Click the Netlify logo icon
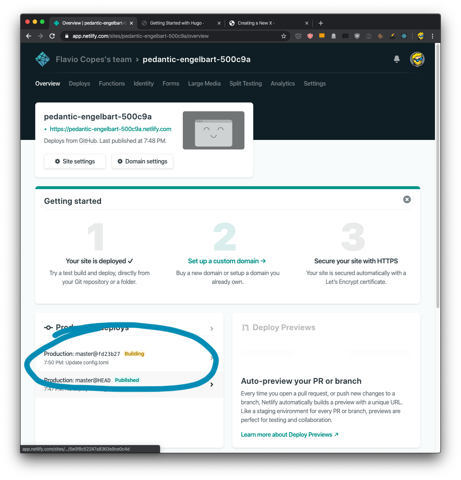461x480 pixels. point(43,59)
